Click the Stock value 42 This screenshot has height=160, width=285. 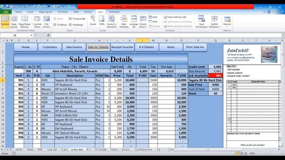[216, 93]
